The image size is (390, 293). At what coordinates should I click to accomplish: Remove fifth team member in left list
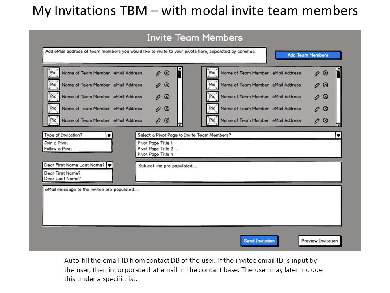[x=167, y=120]
